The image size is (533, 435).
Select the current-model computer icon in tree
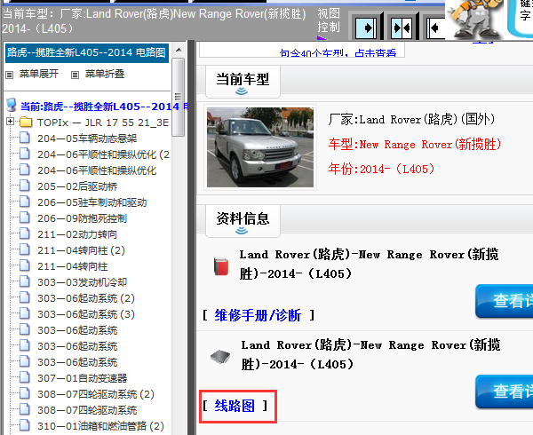tap(12, 106)
